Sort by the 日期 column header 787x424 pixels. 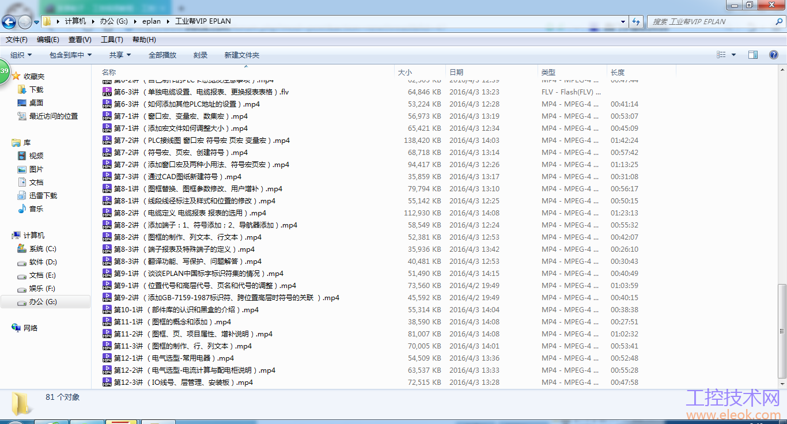pos(456,72)
